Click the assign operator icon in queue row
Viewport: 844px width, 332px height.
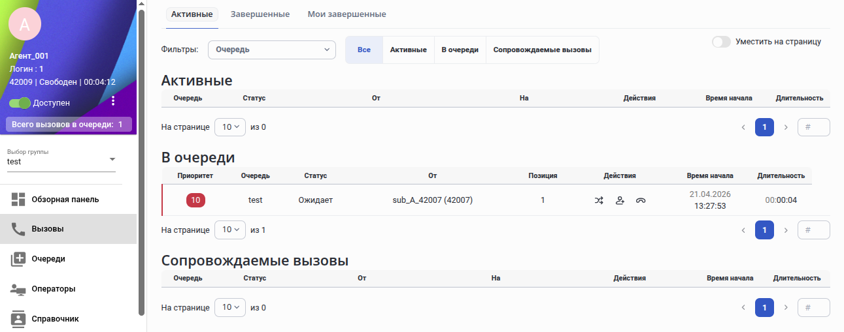(x=620, y=200)
